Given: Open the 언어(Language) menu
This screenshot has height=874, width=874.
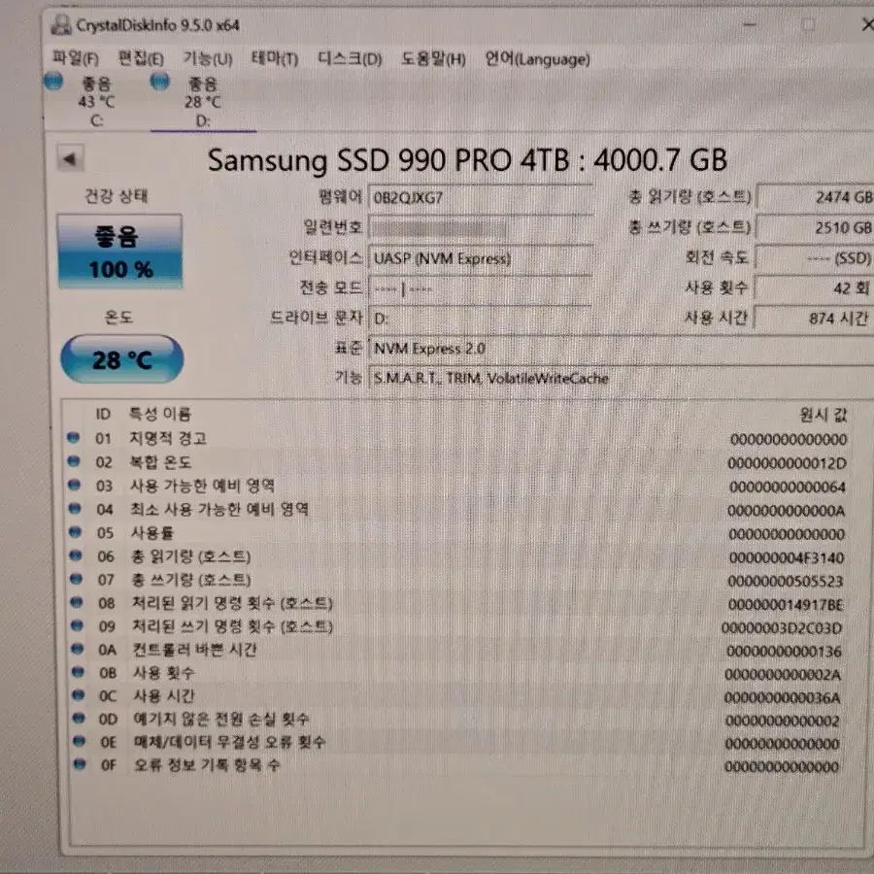Looking at the screenshot, I should (537, 59).
